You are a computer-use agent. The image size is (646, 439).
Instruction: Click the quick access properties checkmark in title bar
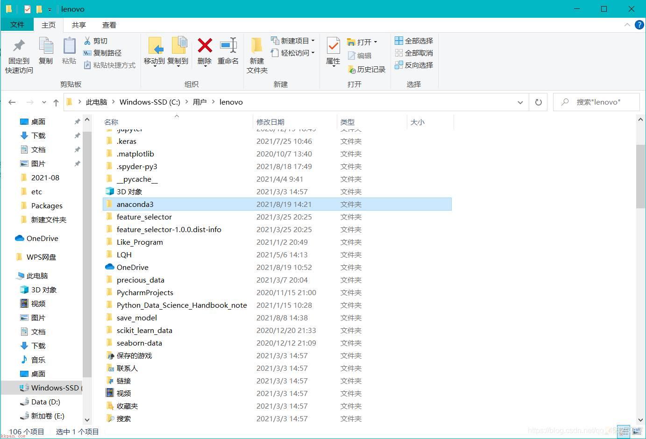point(27,9)
